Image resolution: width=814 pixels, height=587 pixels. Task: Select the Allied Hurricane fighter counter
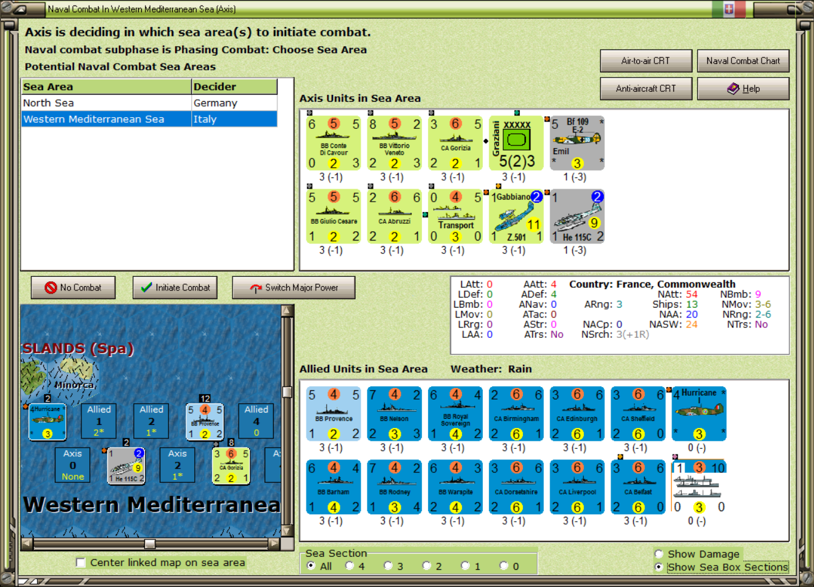tap(699, 414)
